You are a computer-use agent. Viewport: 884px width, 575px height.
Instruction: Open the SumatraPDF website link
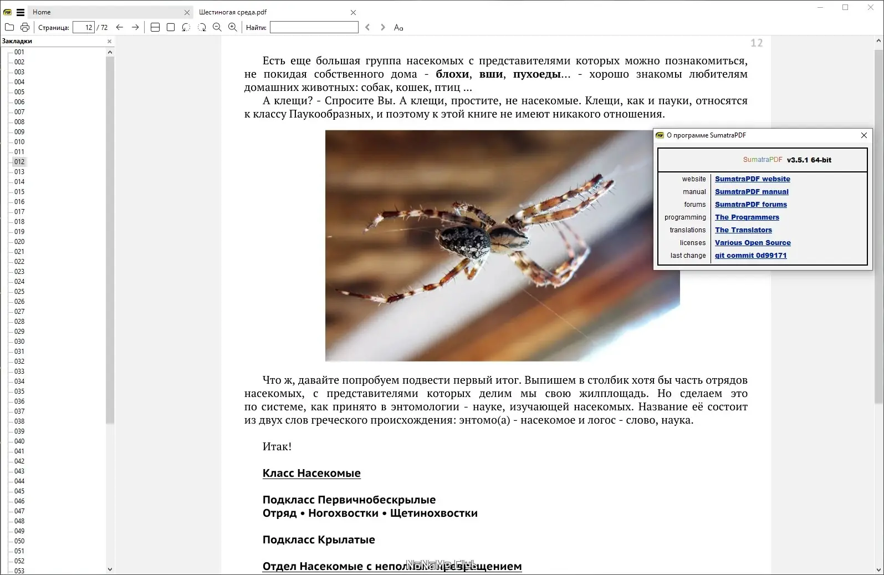pos(752,179)
